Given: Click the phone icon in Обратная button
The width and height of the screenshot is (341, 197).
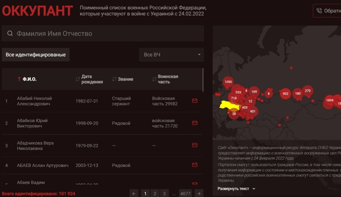Looking at the screenshot, I should [x=319, y=11].
